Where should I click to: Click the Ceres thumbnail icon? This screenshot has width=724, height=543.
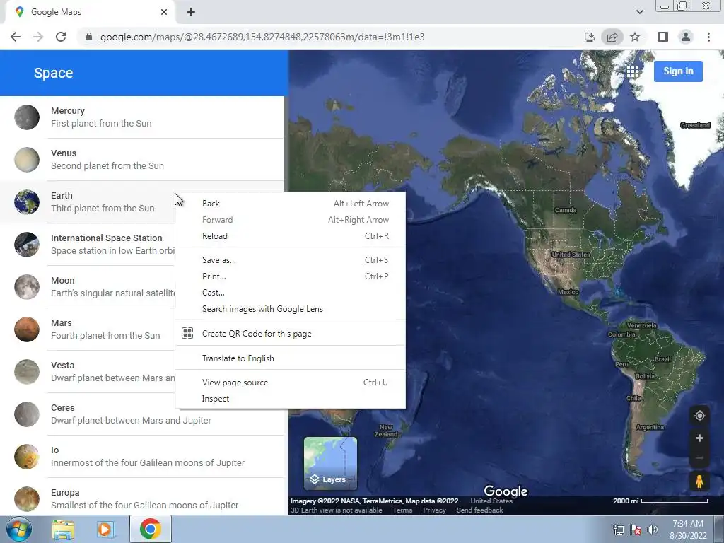click(x=27, y=414)
